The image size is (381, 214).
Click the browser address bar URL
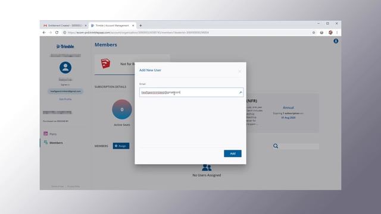(x=138, y=33)
